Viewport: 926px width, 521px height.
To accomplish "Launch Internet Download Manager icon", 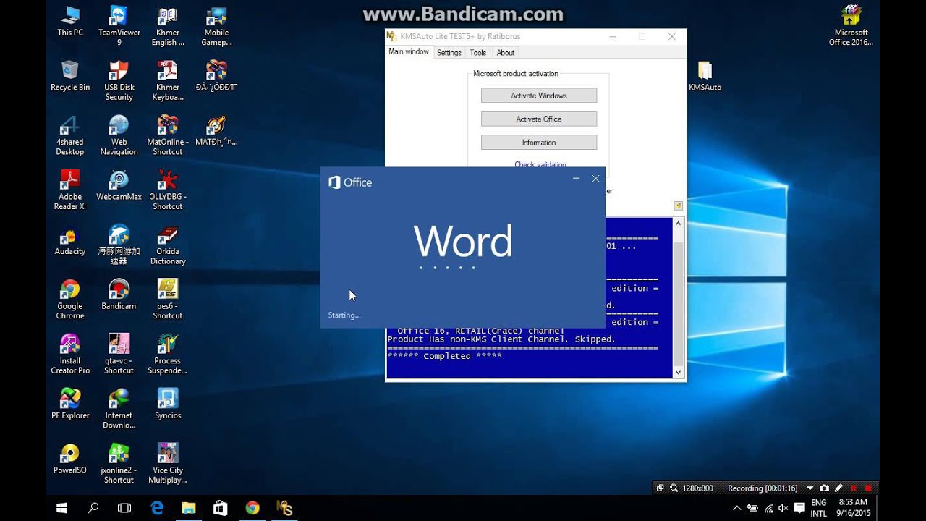I will 119,409.
